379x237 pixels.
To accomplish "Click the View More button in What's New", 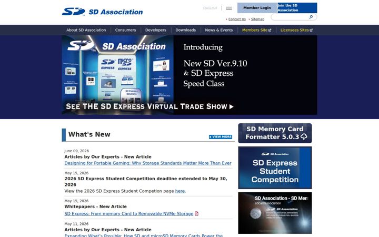I will click(x=221, y=137).
